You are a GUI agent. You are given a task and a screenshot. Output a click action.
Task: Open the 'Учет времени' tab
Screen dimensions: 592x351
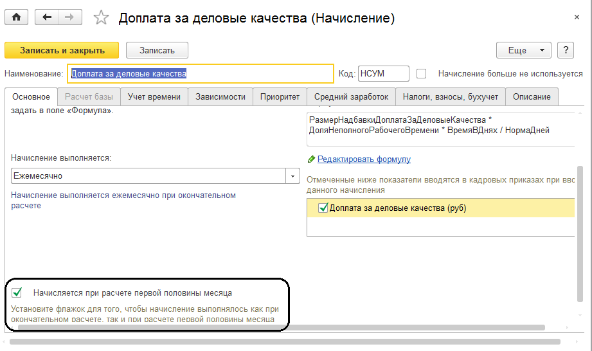click(154, 97)
